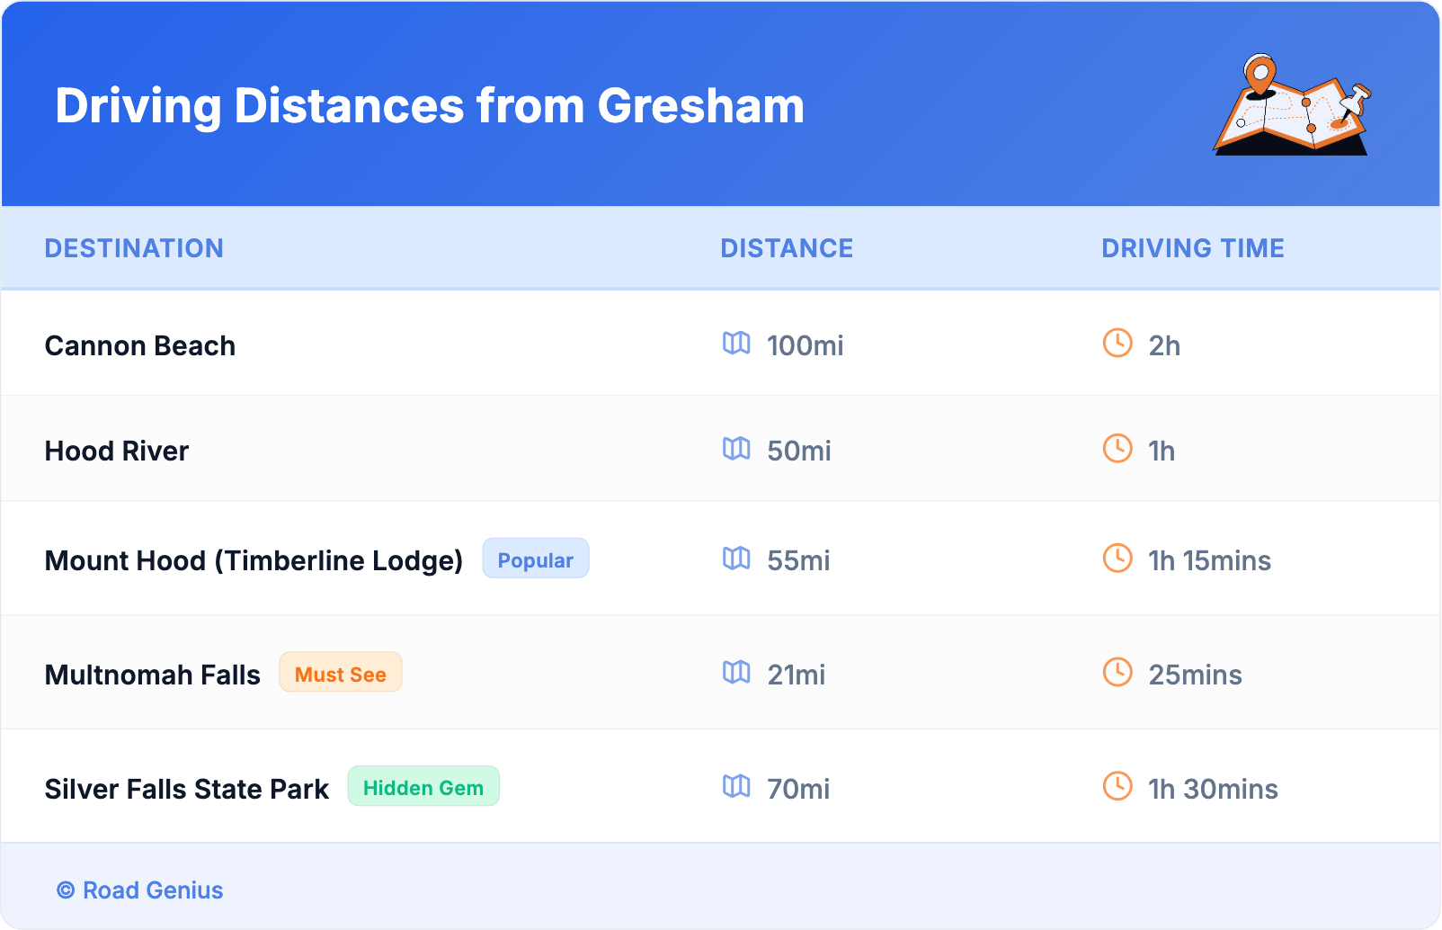
Task: Select the Cannon Beach destination name
Action: coord(140,345)
